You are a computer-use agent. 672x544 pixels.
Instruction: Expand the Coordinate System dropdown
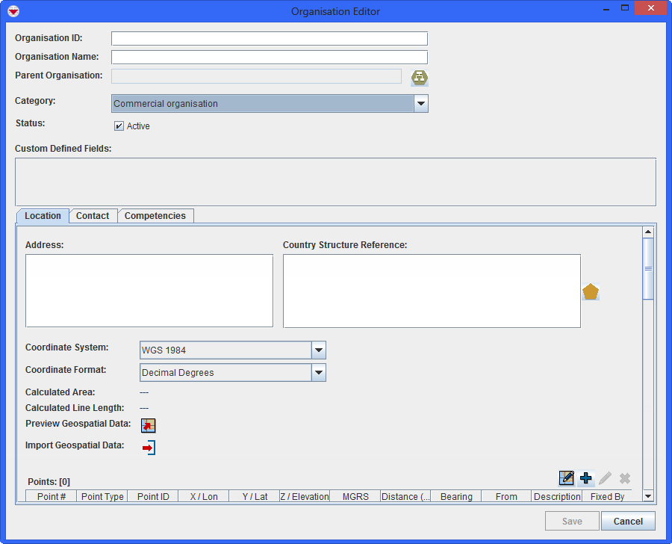click(318, 350)
